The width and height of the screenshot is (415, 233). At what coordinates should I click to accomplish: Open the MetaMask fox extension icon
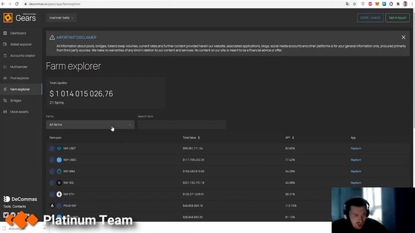[x=377, y=4]
